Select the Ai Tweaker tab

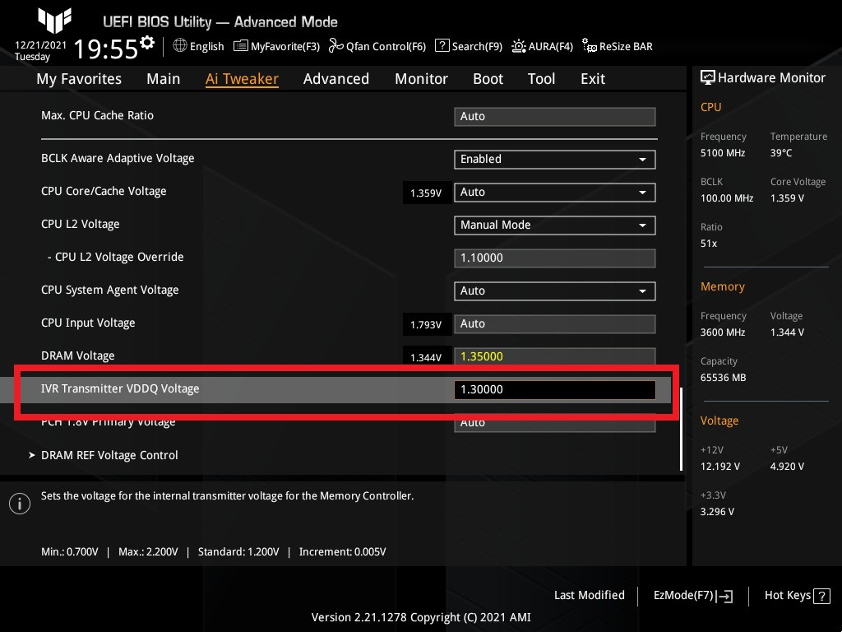click(242, 78)
